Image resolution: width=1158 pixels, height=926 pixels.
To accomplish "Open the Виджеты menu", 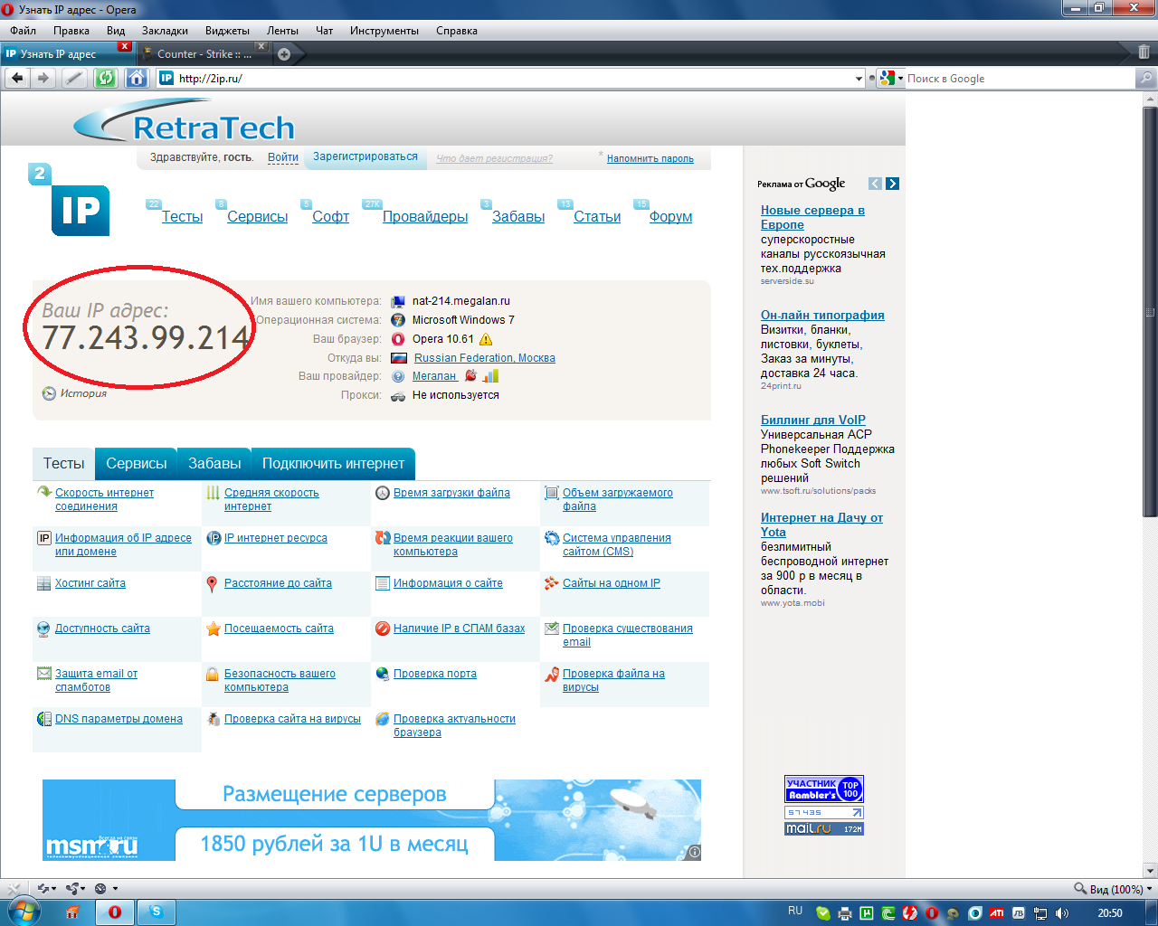I will pyautogui.click(x=227, y=31).
